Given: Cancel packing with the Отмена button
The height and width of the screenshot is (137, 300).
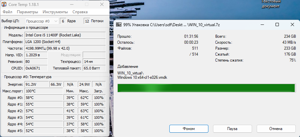Looking at the screenshot, I should 276,129.
